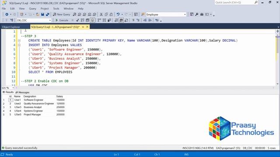Viewport: 280px width, 157px height.
Task: Toggle Include Client Statistics
Action: [109, 20]
